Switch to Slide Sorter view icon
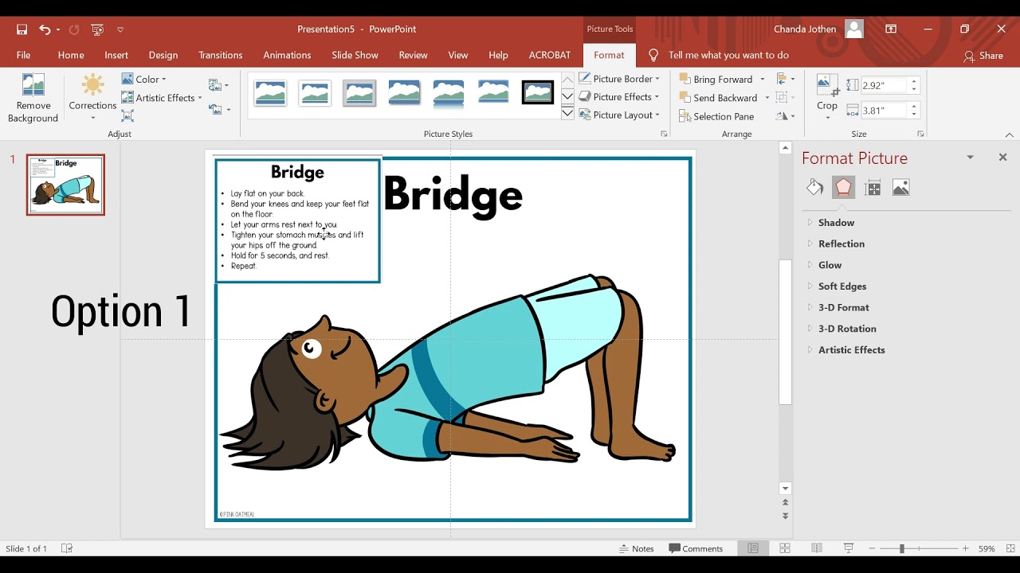Image resolution: width=1020 pixels, height=573 pixels. 785,548
